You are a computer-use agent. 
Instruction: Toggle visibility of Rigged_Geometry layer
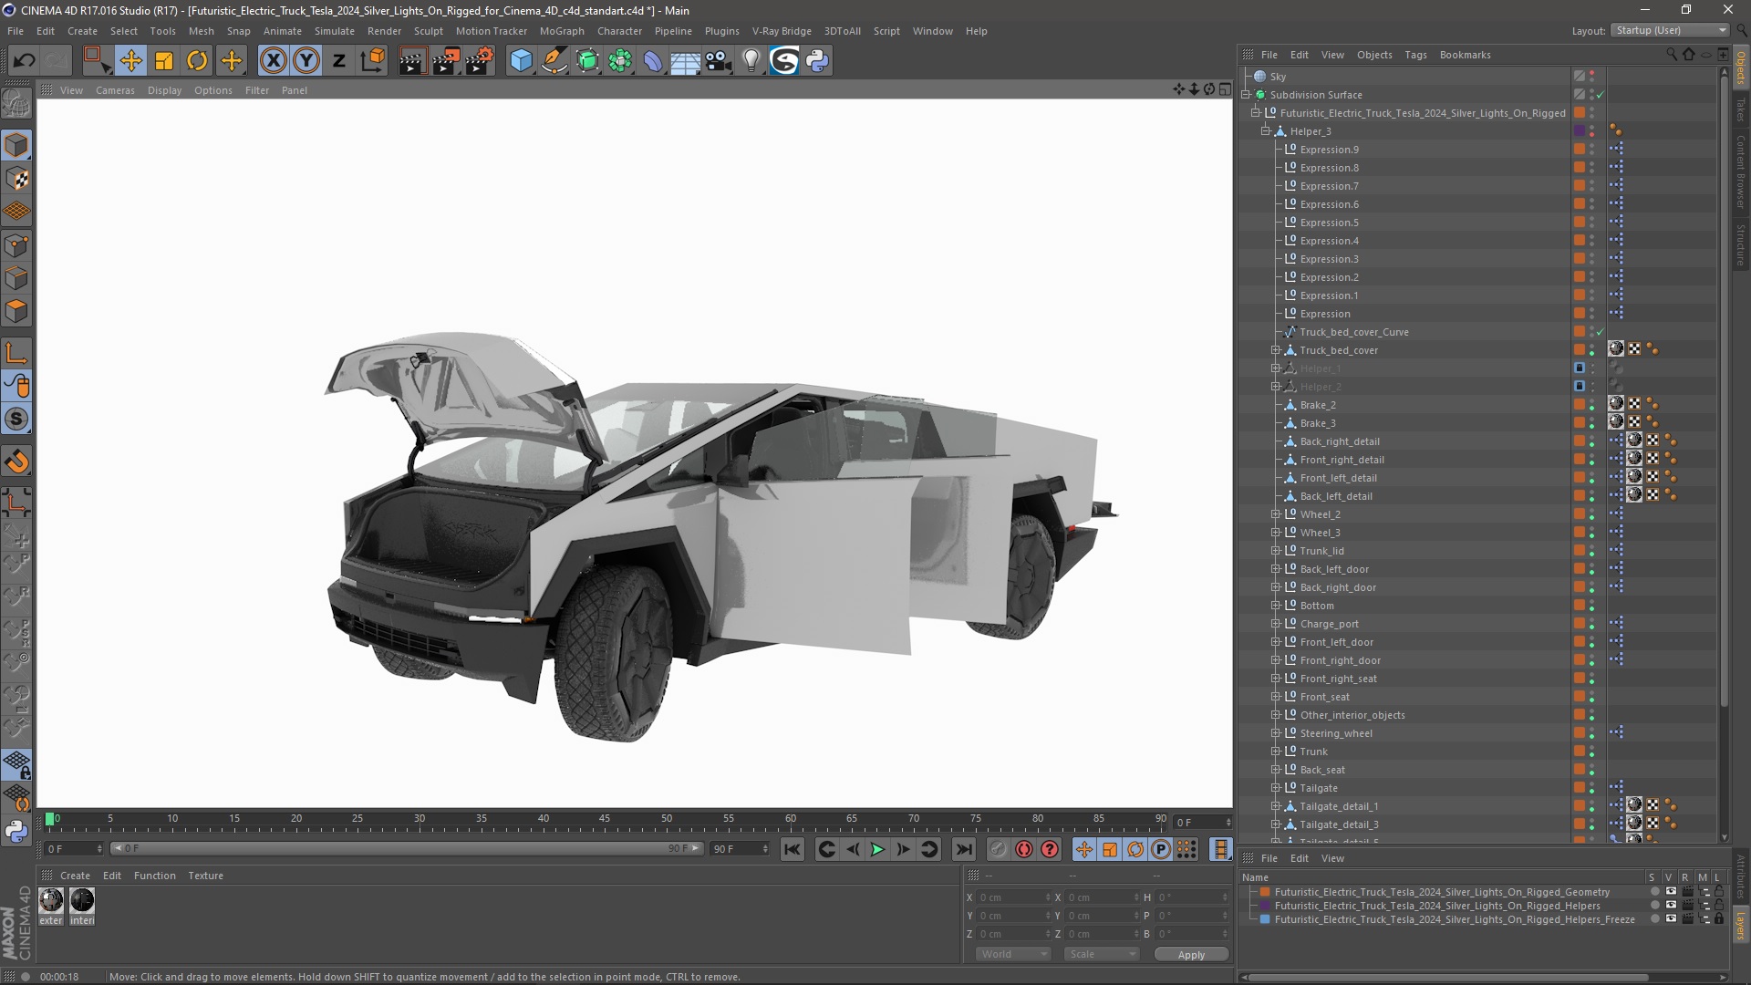(1671, 892)
